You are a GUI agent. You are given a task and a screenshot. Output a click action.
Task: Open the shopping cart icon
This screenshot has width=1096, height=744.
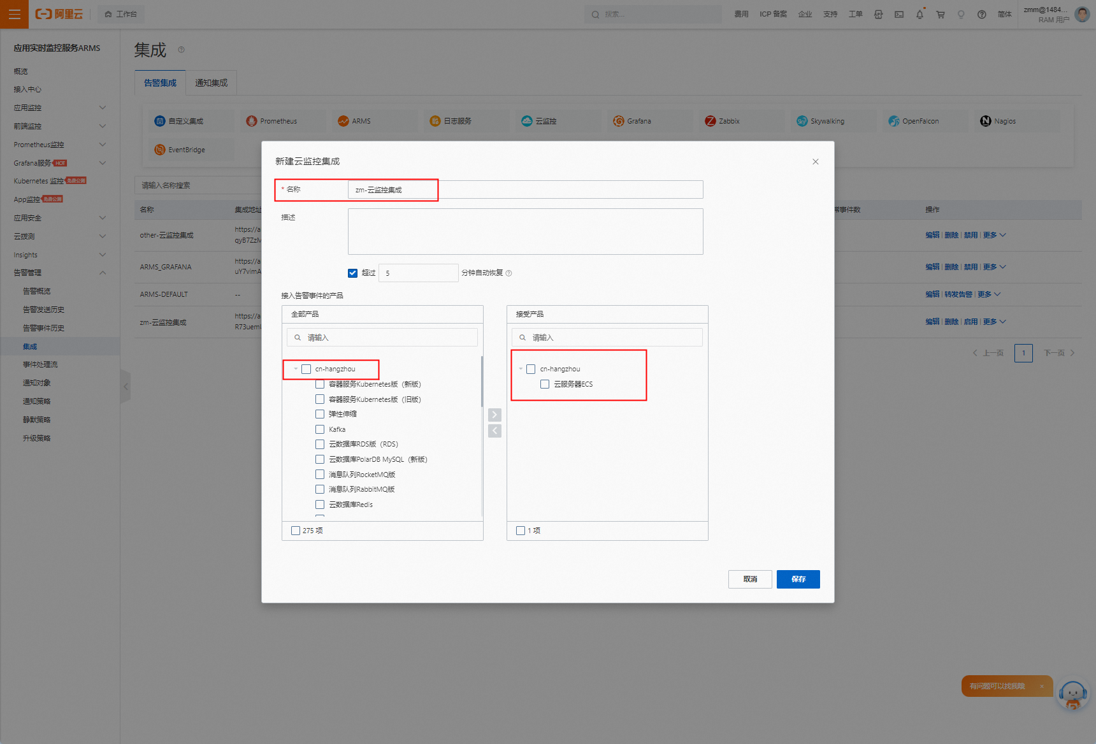(x=940, y=14)
